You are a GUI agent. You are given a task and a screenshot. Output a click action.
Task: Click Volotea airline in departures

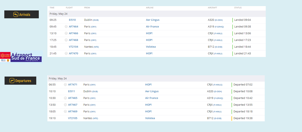point(150,118)
